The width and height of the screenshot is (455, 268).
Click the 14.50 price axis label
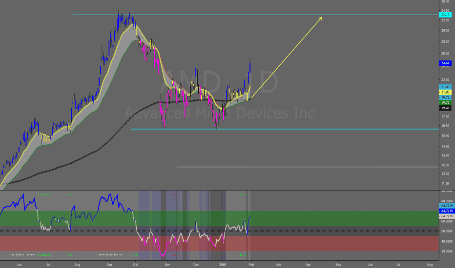(445, 147)
